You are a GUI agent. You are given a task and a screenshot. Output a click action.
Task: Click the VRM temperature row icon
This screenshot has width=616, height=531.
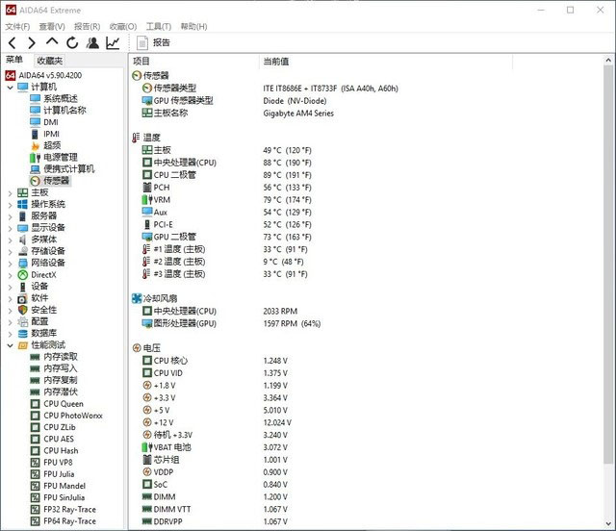click(147, 199)
